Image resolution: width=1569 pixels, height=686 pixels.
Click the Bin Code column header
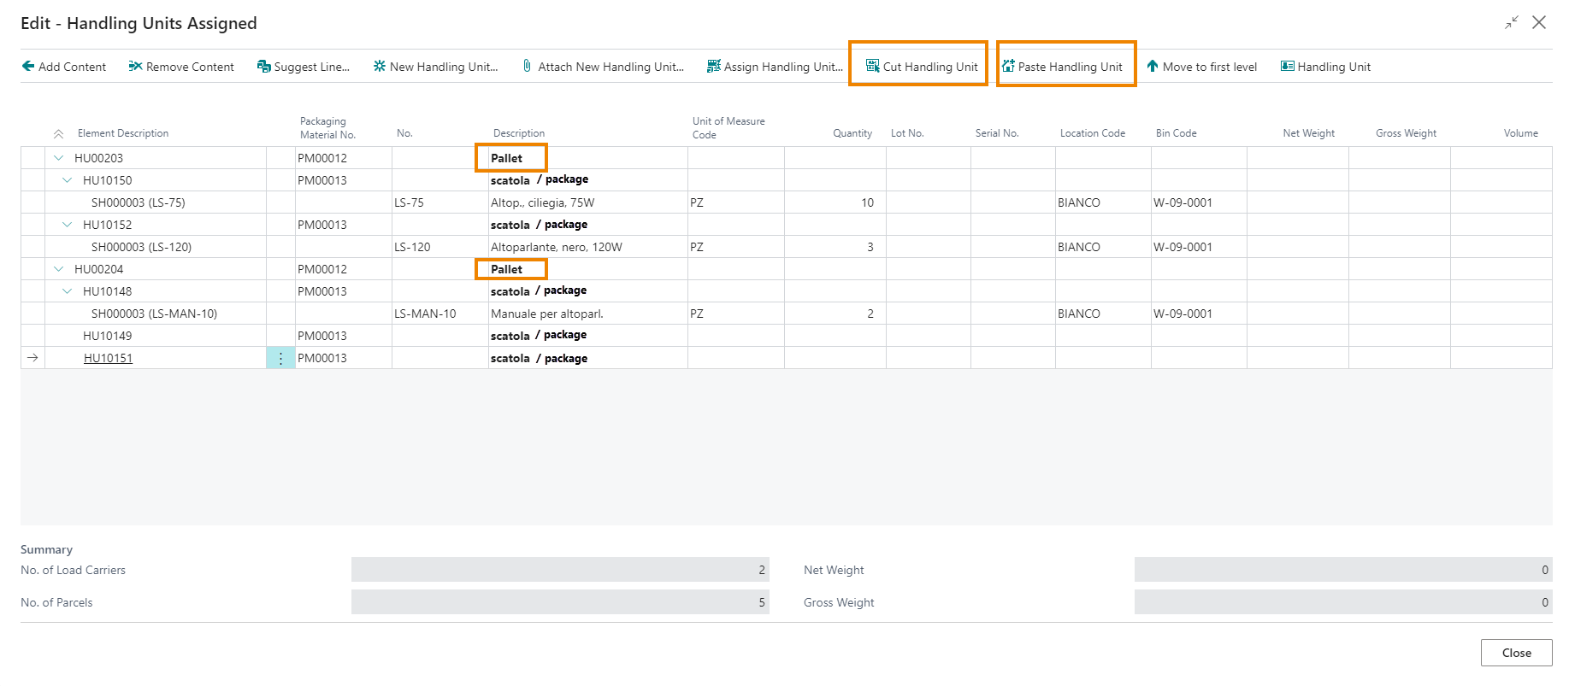pos(1176,133)
